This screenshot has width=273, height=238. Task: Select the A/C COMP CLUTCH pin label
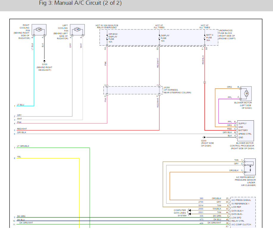[241, 224]
